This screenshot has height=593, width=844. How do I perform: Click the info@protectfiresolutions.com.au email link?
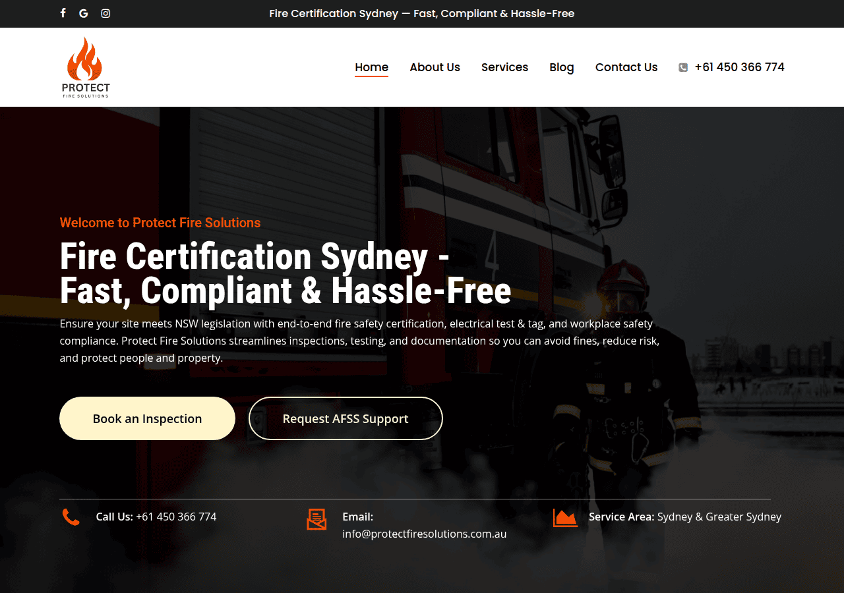[425, 534]
